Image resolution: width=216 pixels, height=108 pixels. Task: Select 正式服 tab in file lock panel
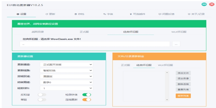click(x=126, y=65)
